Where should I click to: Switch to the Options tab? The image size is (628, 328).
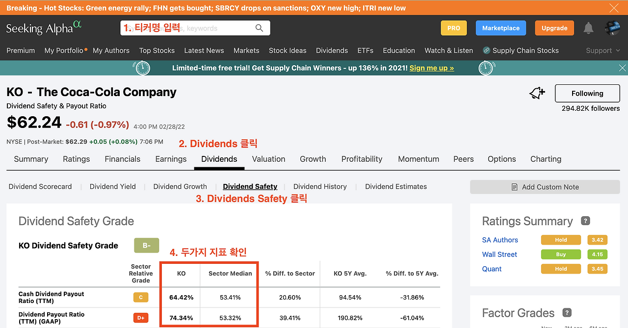coord(502,159)
